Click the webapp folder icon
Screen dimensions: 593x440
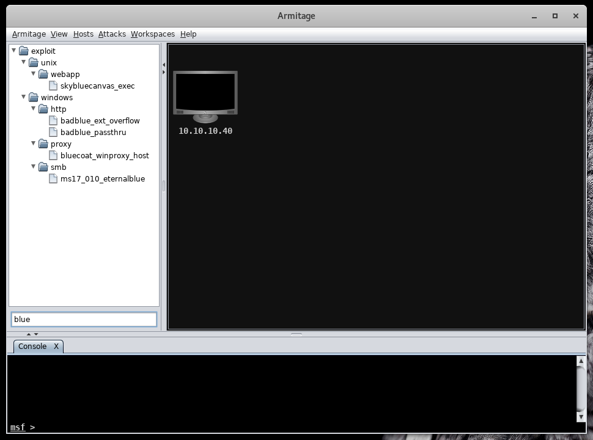coord(43,74)
